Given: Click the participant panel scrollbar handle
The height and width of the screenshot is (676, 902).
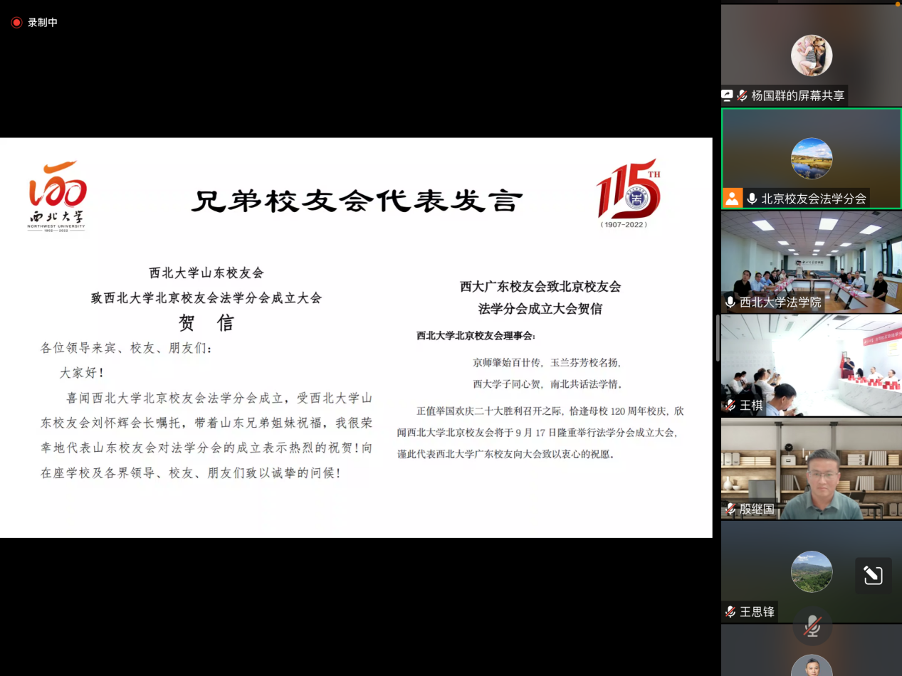Looking at the screenshot, I should (x=718, y=338).
